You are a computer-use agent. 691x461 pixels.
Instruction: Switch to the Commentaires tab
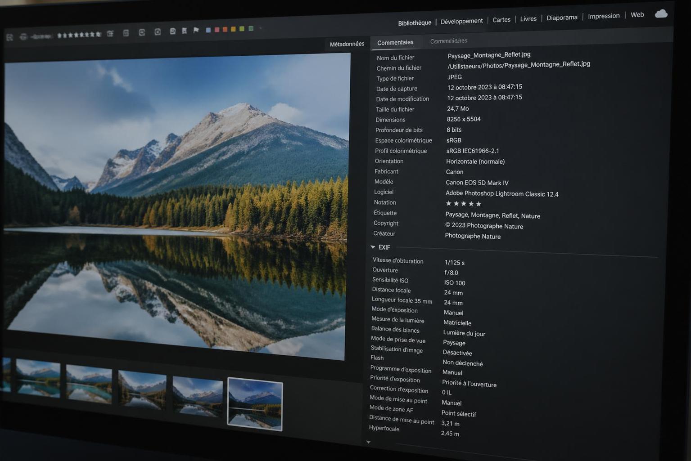tap(395, 42)
